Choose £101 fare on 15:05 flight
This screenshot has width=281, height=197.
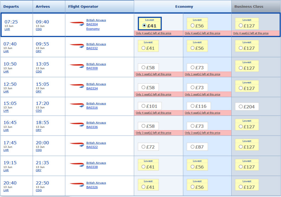[x=143, y=106]
